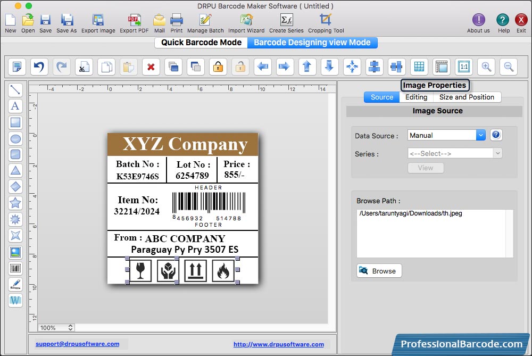Toggle the grid display icon
Image resolution: width=532 pixels, height=356 pixels.
click(419, 67)
